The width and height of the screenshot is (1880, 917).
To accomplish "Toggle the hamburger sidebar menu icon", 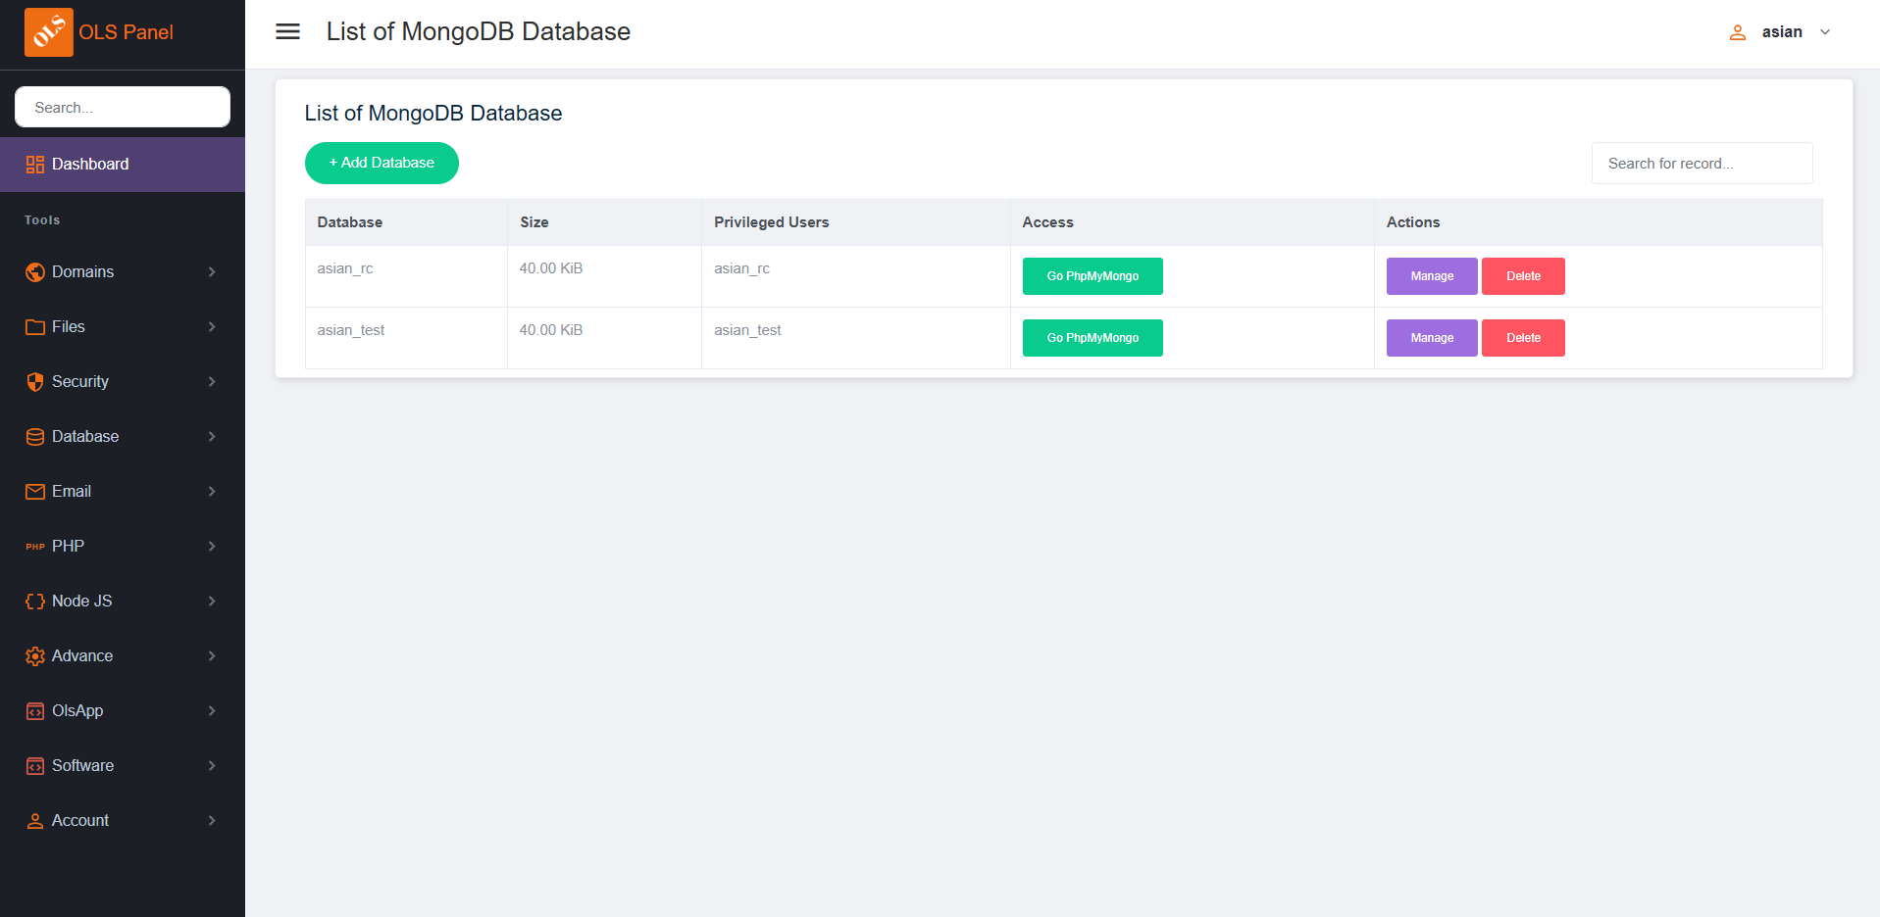I will click(287, 31).
